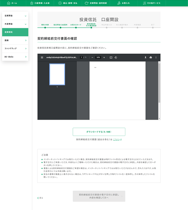Screen dimensions: 188x210
Task: Open the その他サービス top navigation menu
Action: (152, 3)
